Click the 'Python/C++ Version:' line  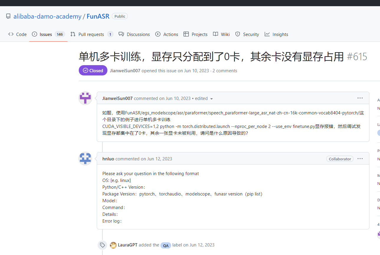tap(124, 187)
